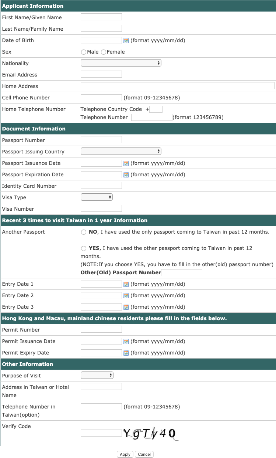The height and width of the screenshot is (458, 276).
Task: Choose NO for Another Passport
Action: (84, 233)
